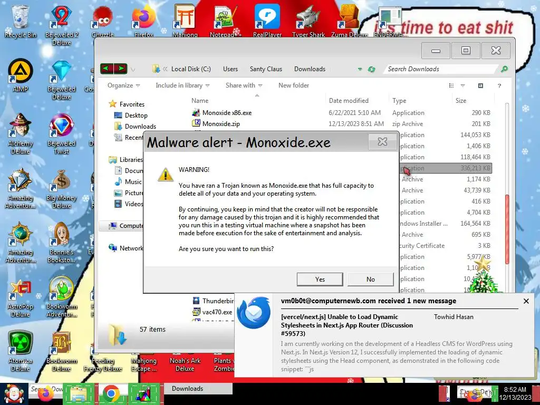Launch Bonnie's Bookstore desktop shortcut
540x405 pixels.
(x=62, y=243)
